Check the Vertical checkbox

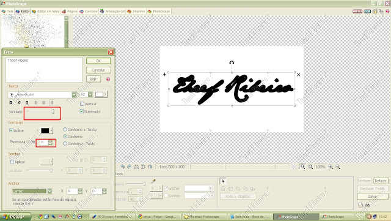point(82,103)
